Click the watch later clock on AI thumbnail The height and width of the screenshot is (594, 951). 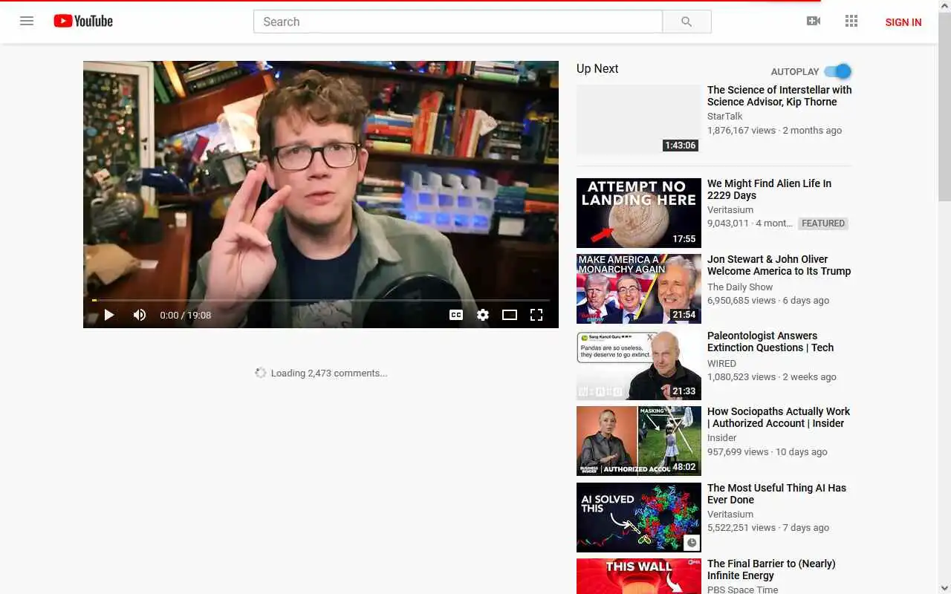click(x=692, y=543)
